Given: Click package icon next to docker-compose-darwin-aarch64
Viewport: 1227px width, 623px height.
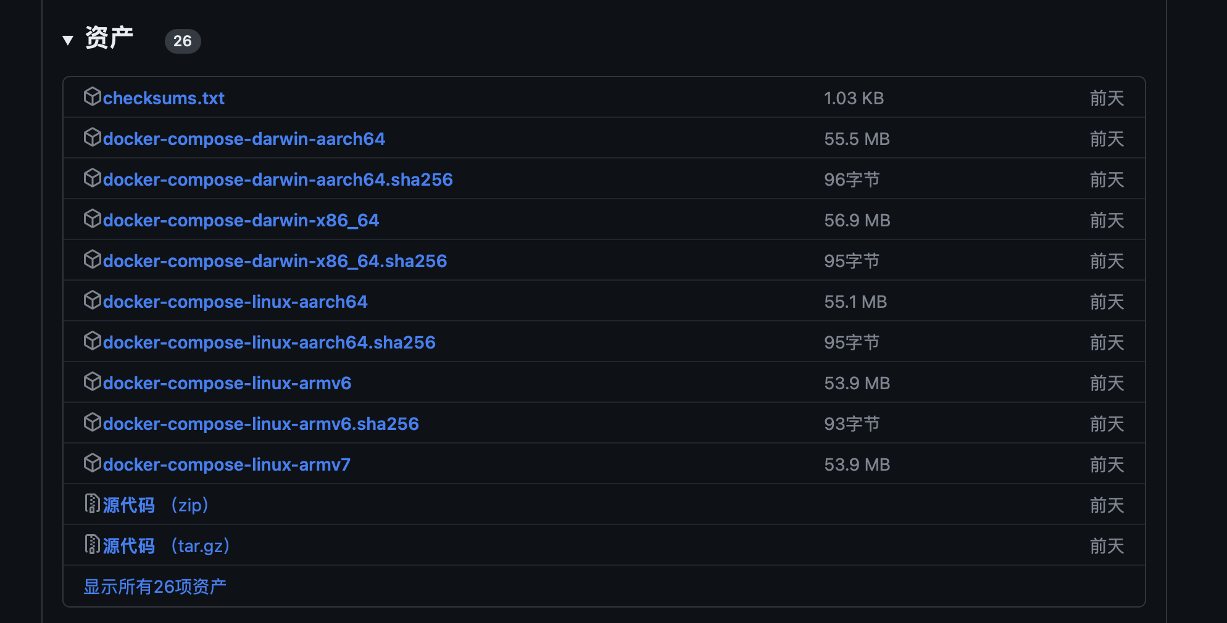Looking at the screenshot, I should 92,138.
